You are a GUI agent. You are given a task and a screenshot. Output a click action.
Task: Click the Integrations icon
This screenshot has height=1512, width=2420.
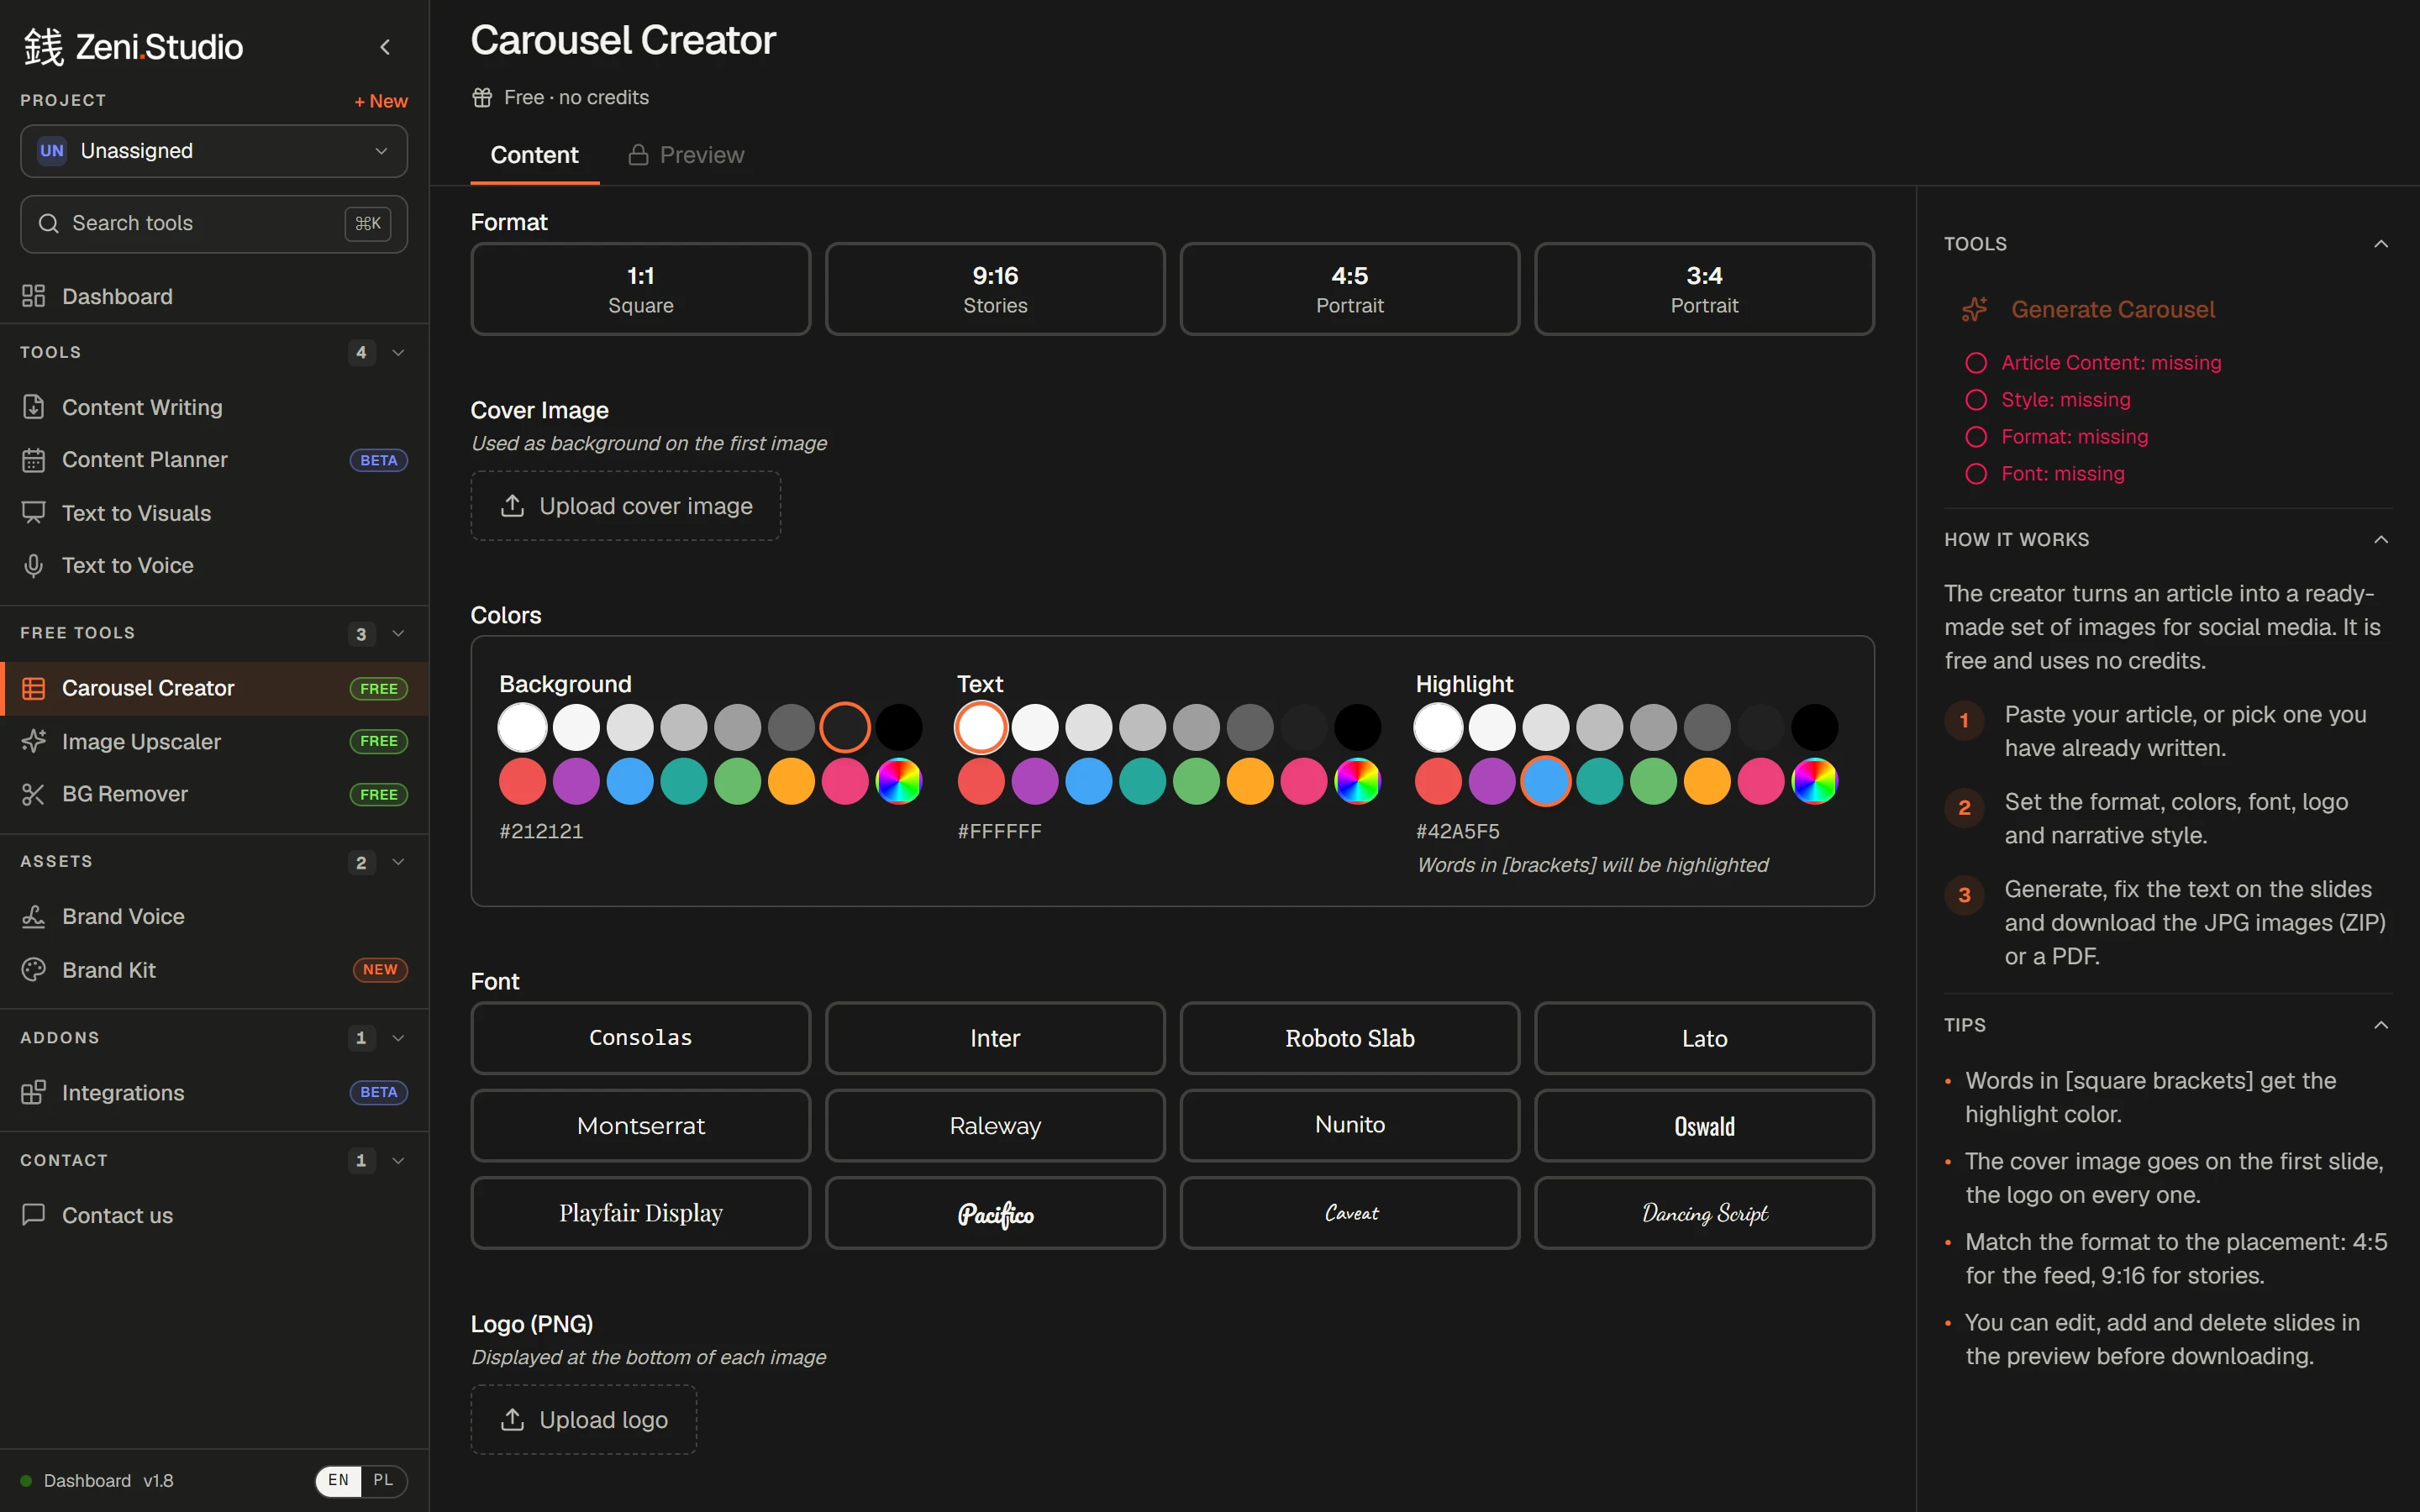(34, 1092)
